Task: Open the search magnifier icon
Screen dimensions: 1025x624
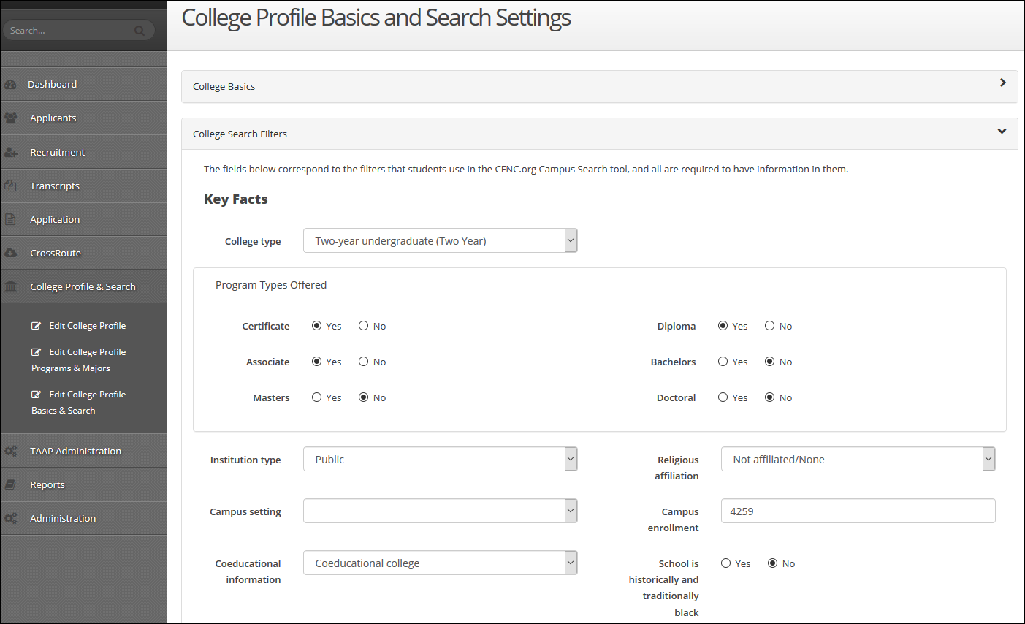Action: pyautogui.click(x=139, y=30)
